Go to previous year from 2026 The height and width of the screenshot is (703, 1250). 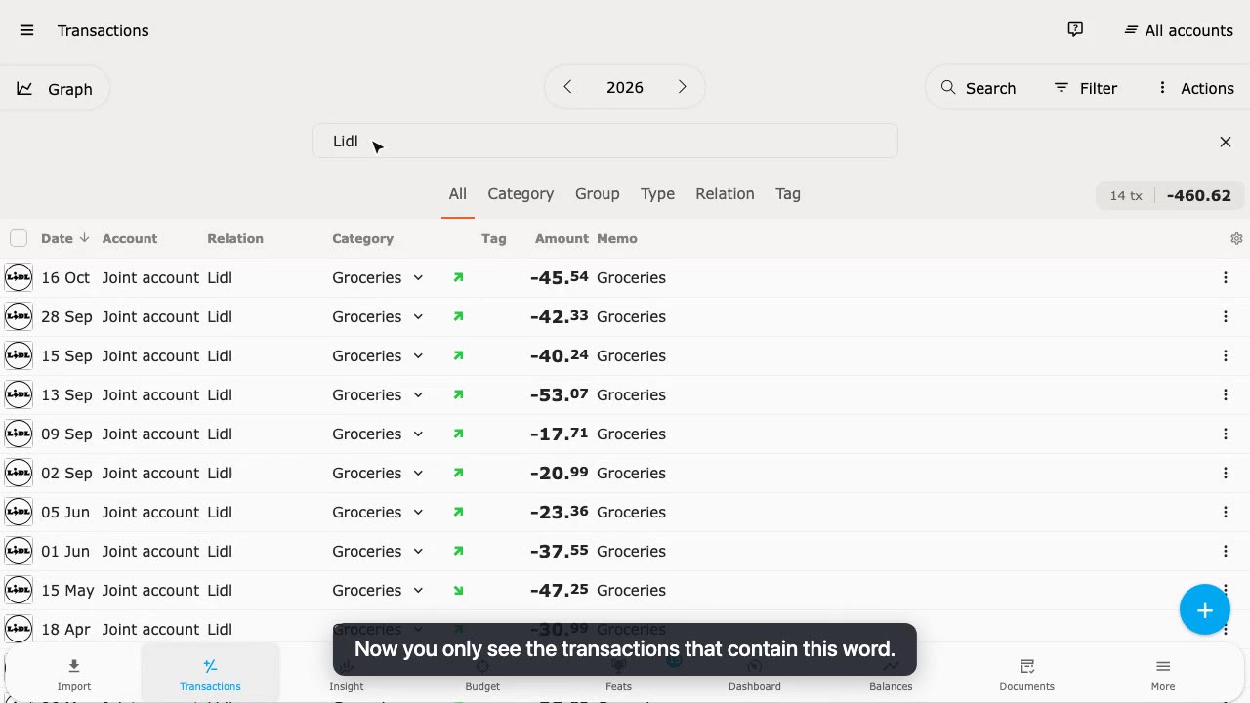pos(567,87)
